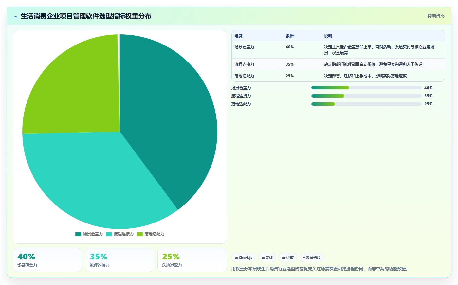
Task: Toggle 流程连接力 legend swatch under the pie
Action: click(109, 234)
